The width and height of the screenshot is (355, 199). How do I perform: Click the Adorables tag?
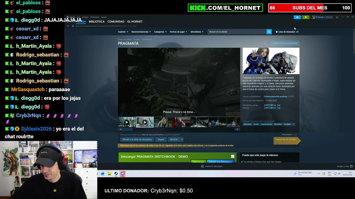click(247, 124)
